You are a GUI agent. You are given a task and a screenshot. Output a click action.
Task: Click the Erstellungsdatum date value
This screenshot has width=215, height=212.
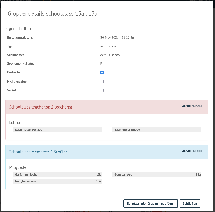117,38
